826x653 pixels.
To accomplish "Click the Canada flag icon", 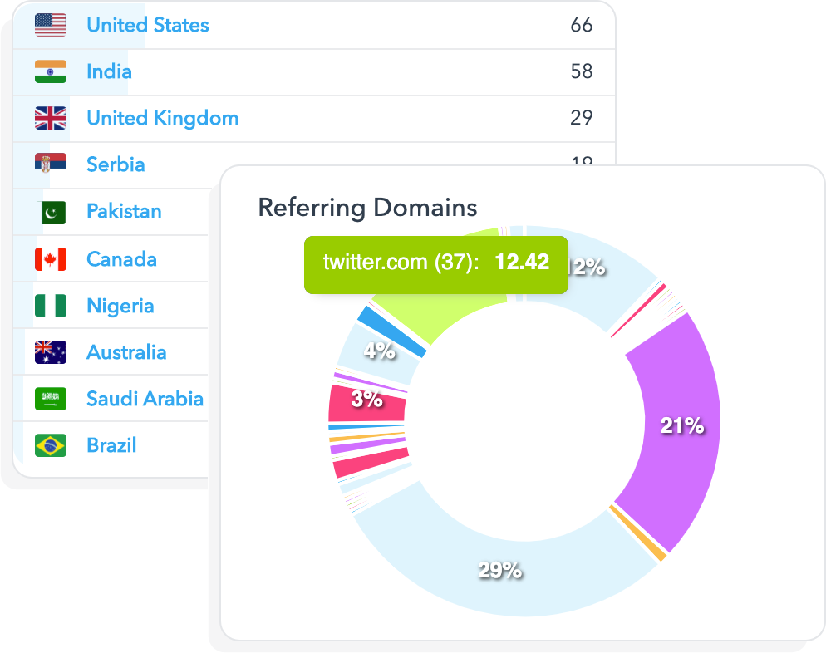I will [51, 259].
